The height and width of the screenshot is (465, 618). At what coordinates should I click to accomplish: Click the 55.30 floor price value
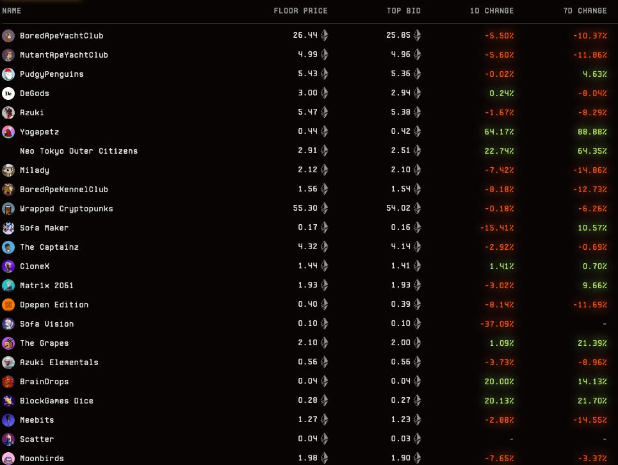pos(305,208)
